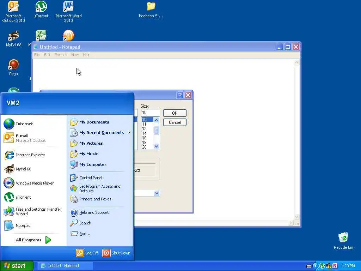Open Files and Settings Transfer Wizard
361x271 pixels.
click(x=33, y=211)
